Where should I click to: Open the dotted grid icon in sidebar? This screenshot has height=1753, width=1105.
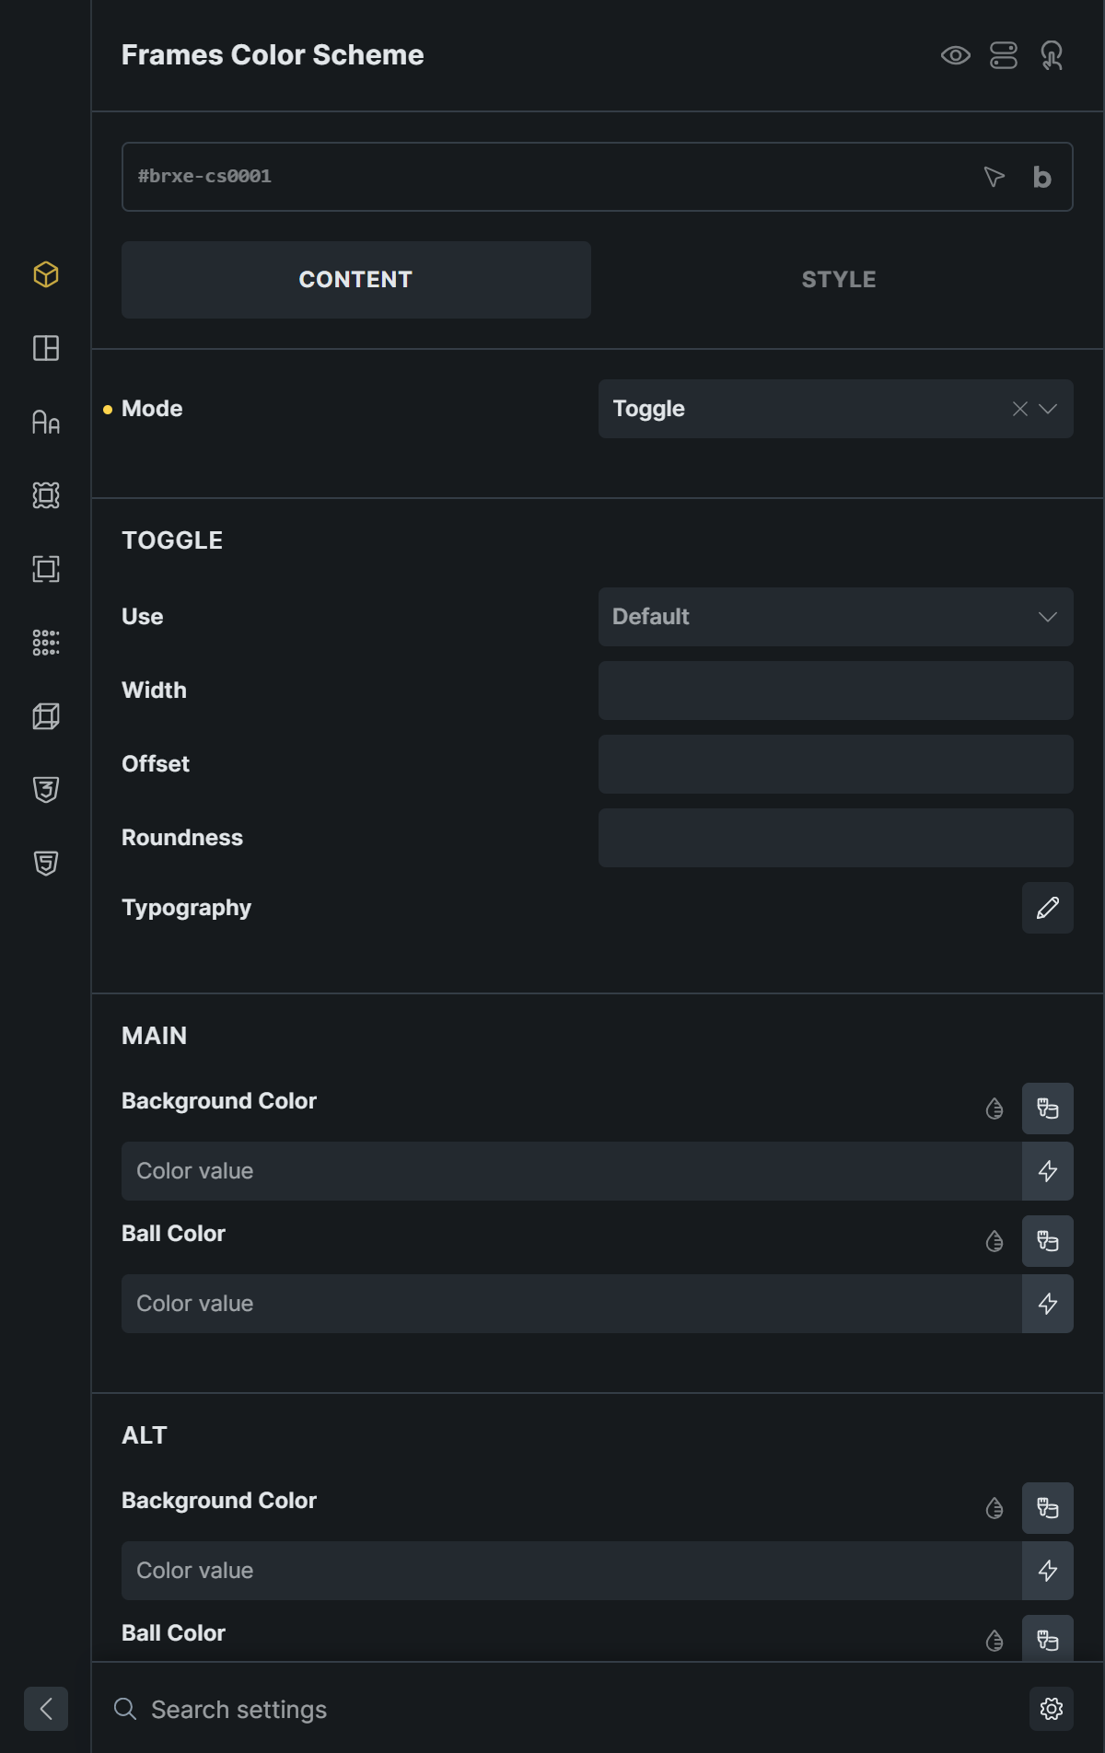pos(46,643)
